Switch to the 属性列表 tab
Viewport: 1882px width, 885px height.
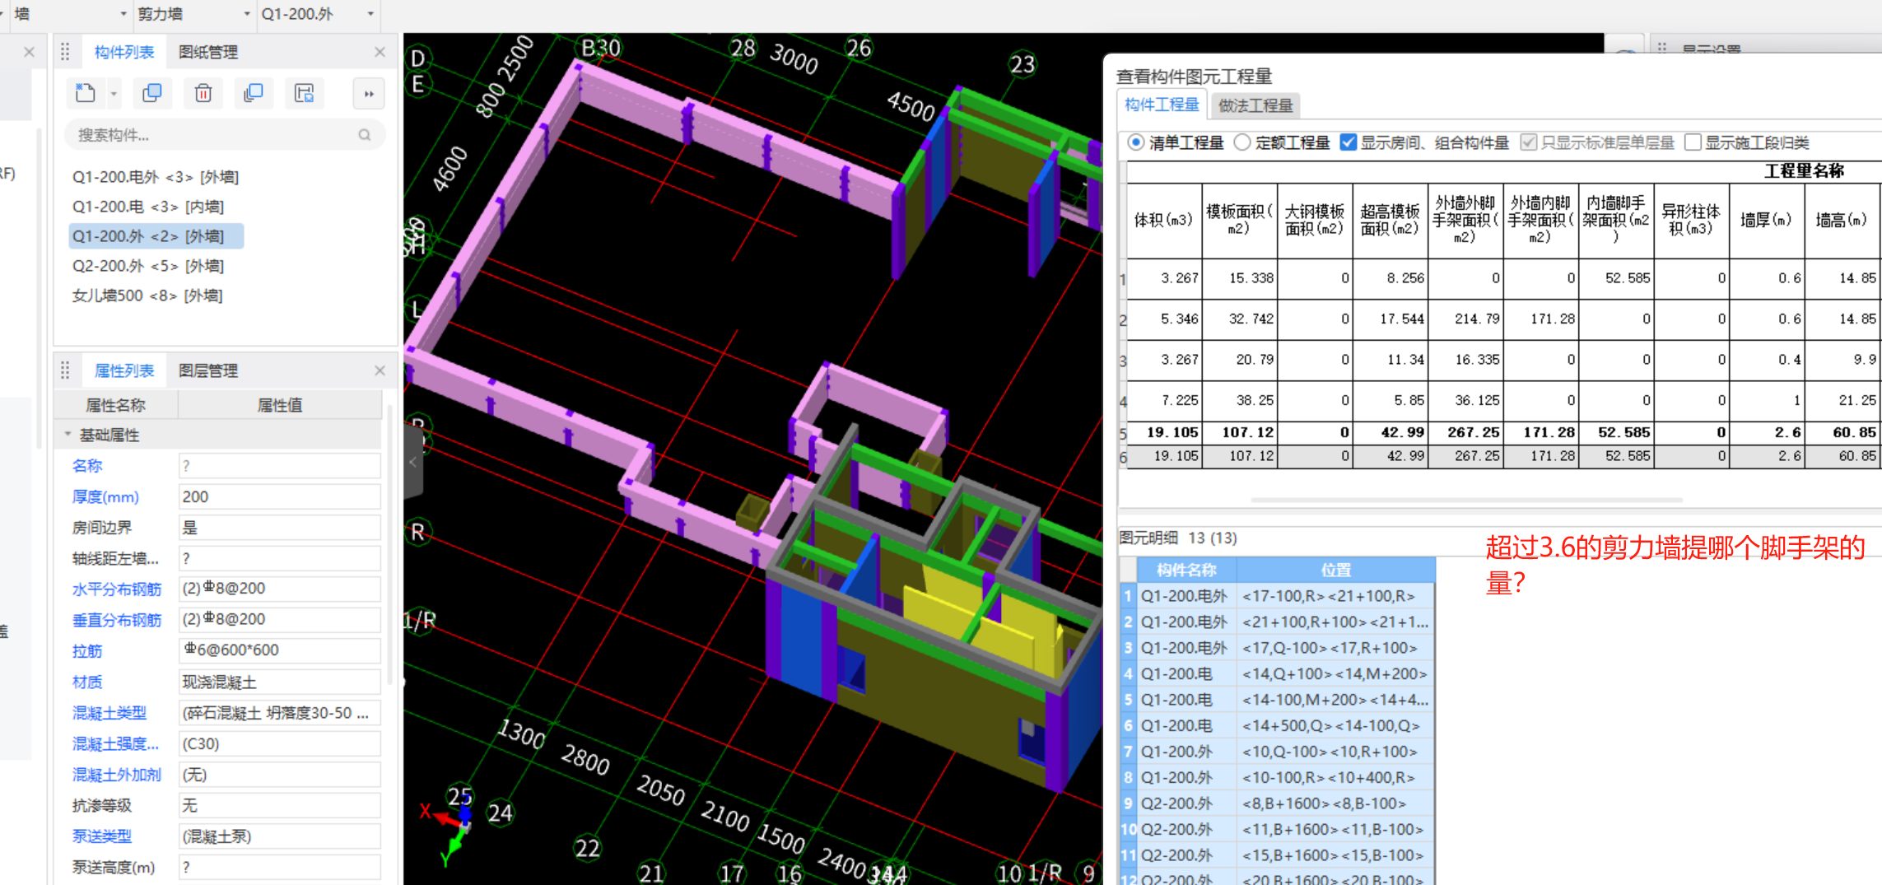[124, 370]
